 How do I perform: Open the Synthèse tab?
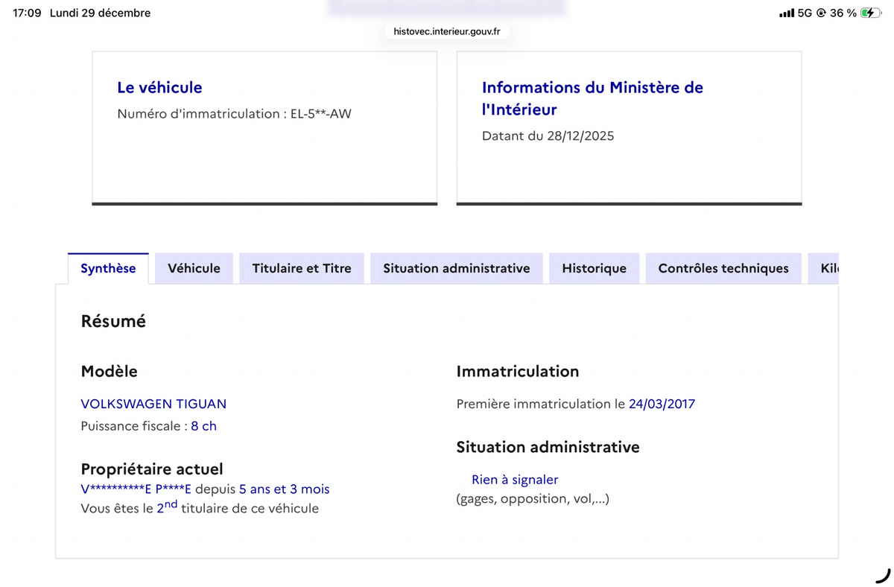[x=108, y=268]
